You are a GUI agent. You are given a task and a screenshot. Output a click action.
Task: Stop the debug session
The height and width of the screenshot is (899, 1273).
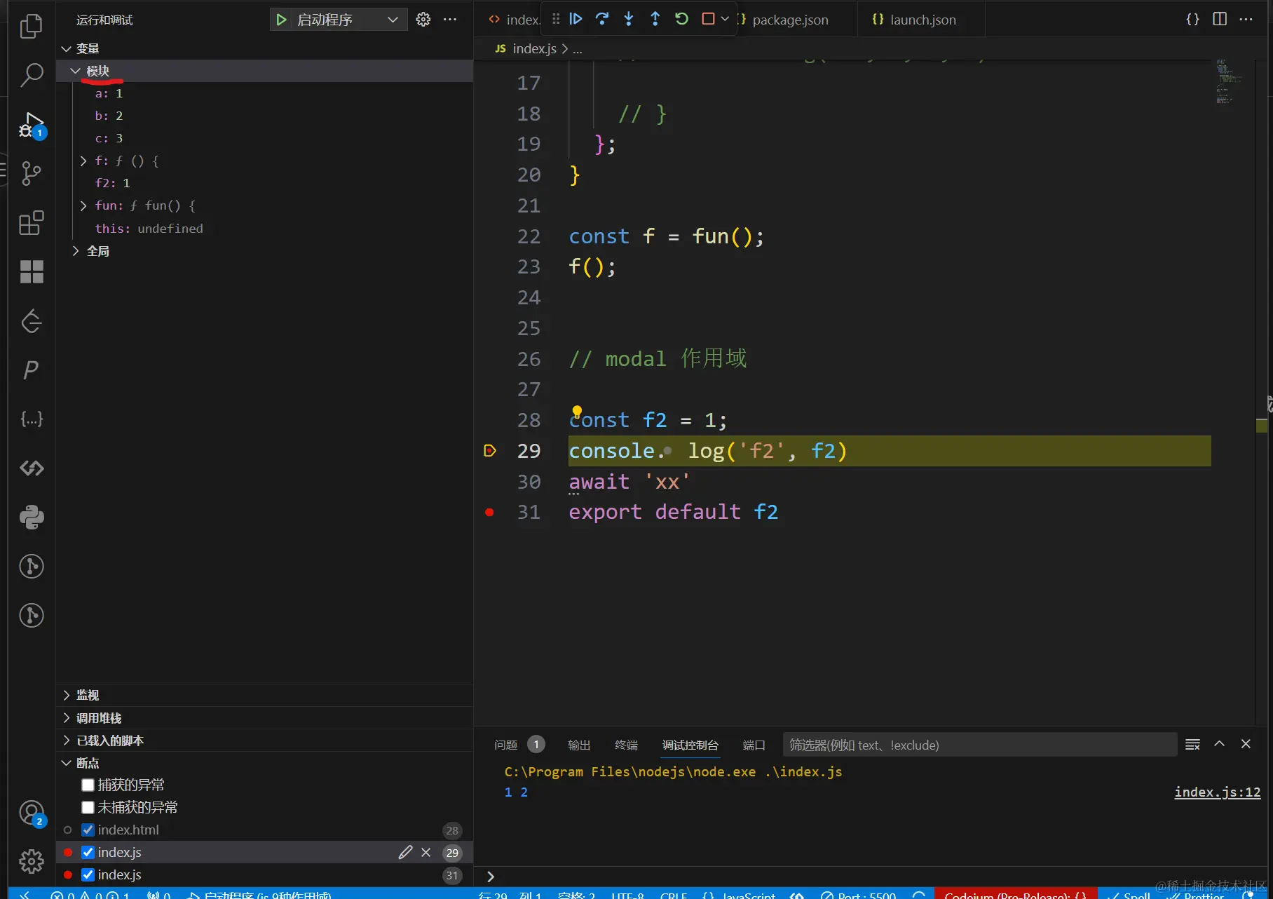[x=708, y=19]
